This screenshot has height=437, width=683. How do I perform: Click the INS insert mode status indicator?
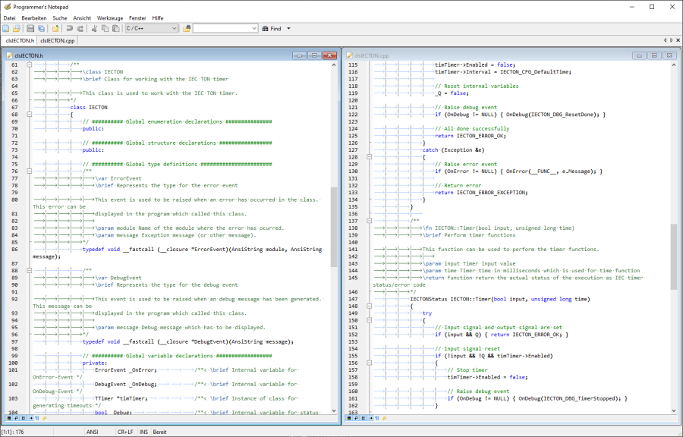pos(143,431)
